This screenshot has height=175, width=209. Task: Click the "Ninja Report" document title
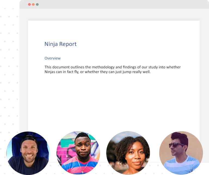[60, 44]
